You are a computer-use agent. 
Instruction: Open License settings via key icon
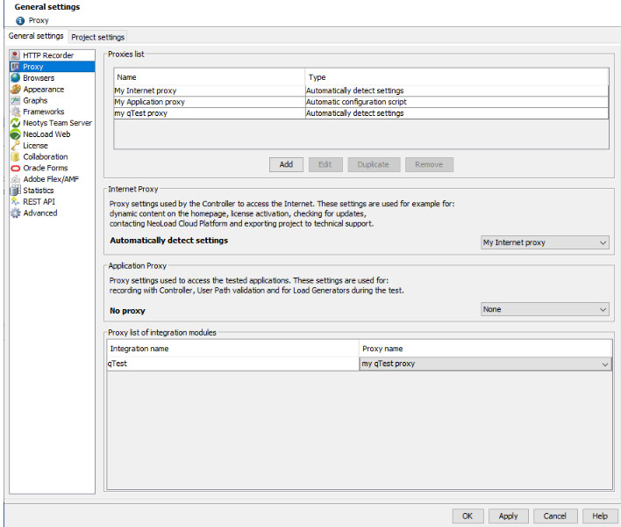[15, 146]
